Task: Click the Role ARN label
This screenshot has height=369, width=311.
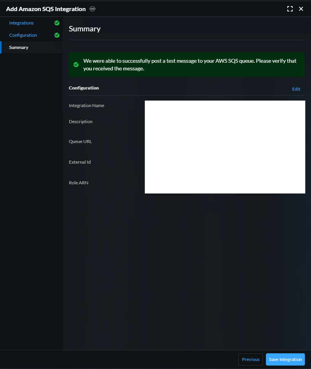Action: (78, 183)
